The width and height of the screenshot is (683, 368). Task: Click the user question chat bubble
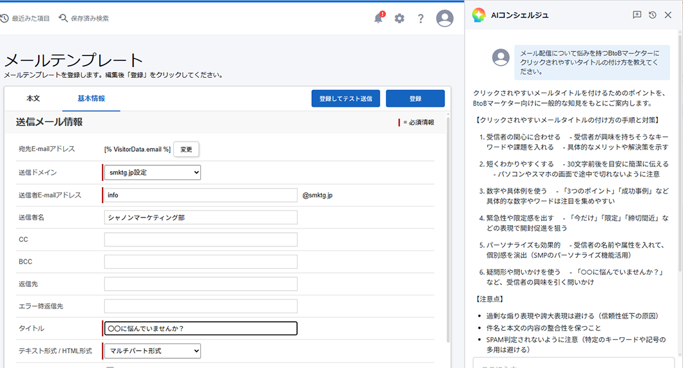click(592, 62)
